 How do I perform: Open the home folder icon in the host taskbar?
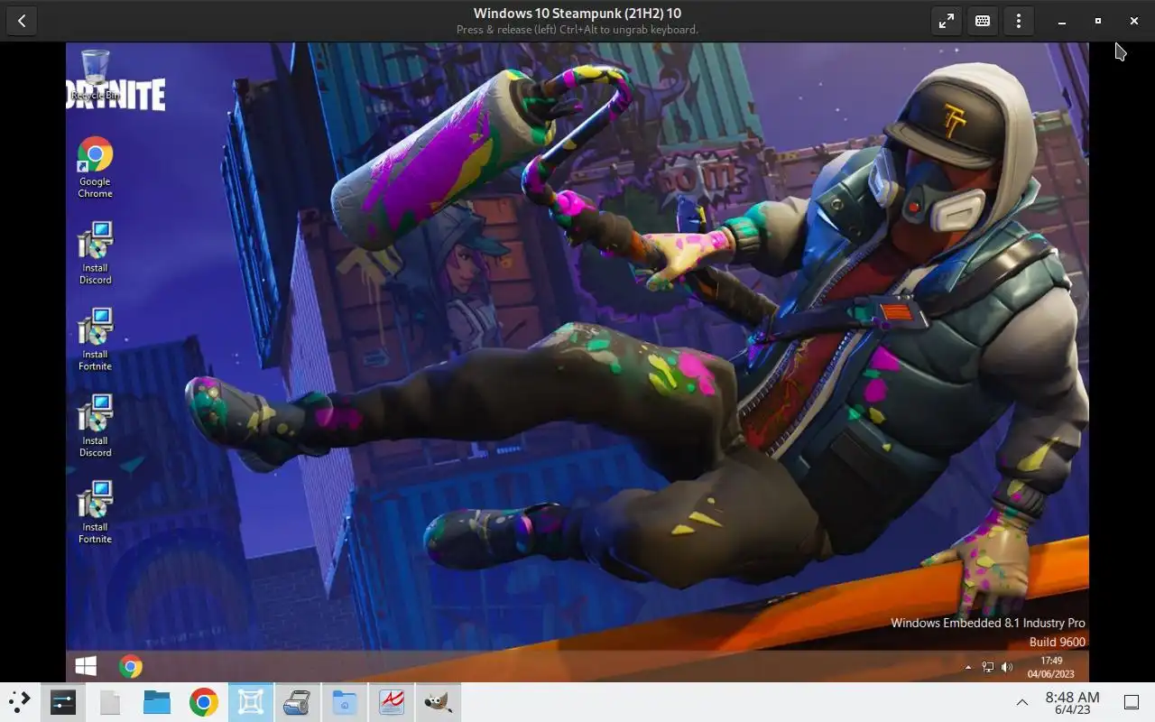[x=345, y=702]
